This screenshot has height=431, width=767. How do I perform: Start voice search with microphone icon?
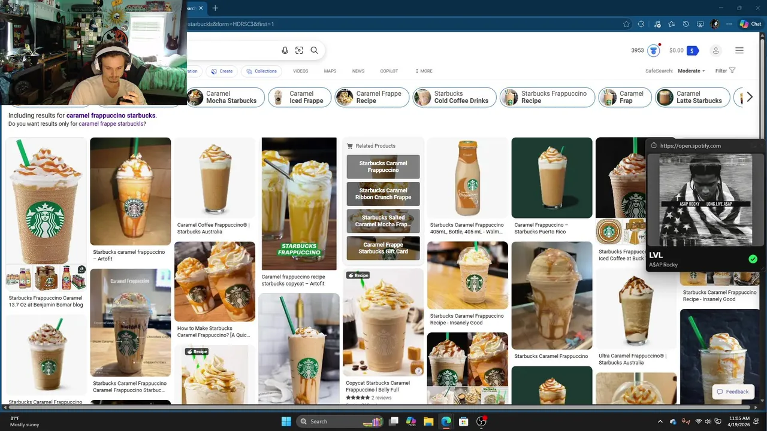click(285, 50)
